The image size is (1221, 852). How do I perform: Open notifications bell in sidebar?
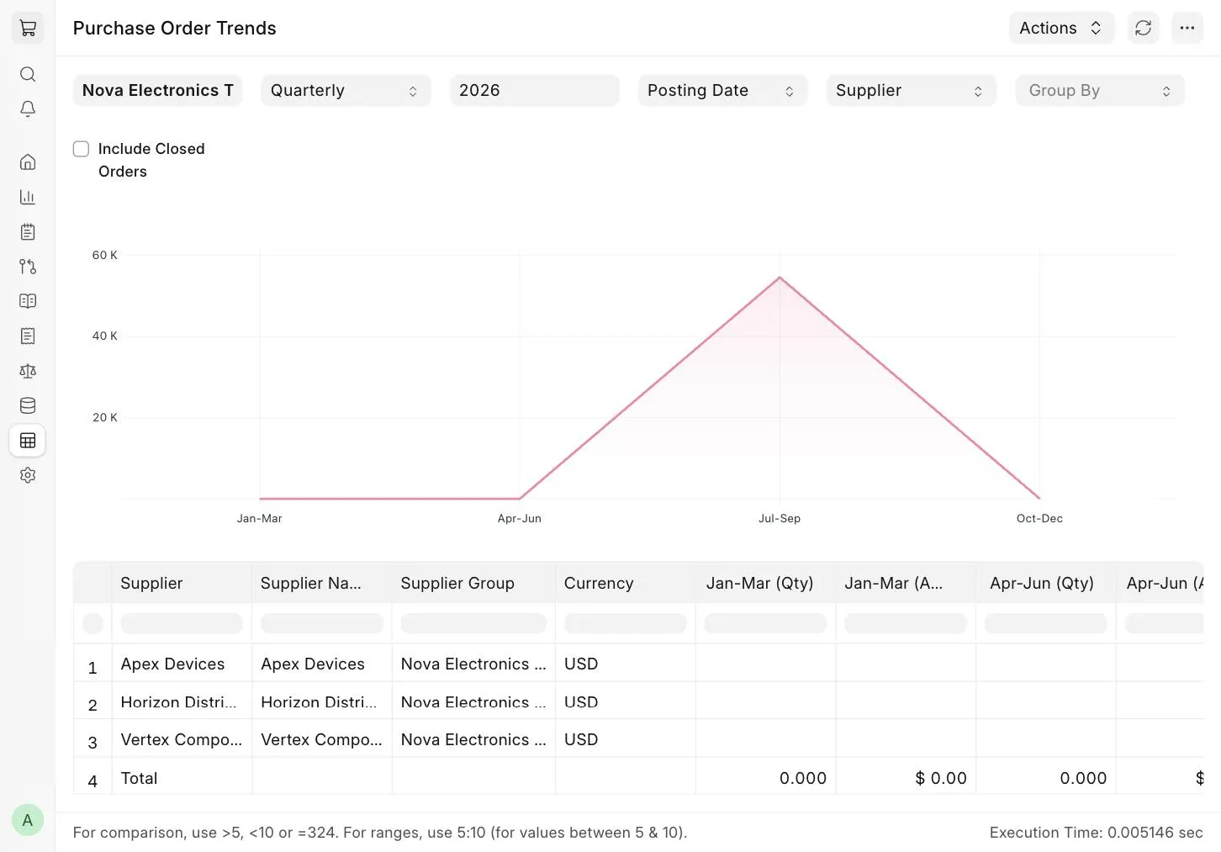[x=28, y=109]
